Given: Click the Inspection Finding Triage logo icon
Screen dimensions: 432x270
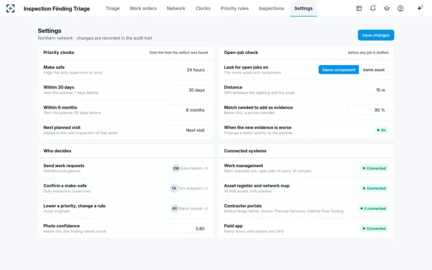Looking at the screenshot, I should (x=10, y=8).
